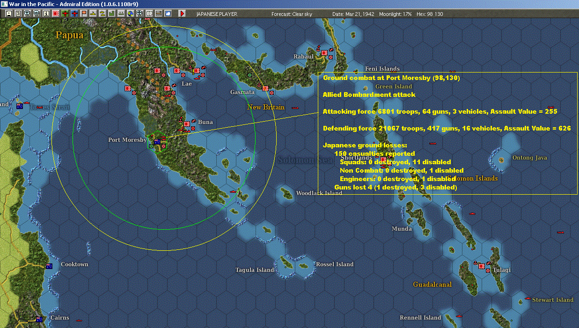Click the Munda map label
This screenshot has height=328, width=579.
(402, 228)
